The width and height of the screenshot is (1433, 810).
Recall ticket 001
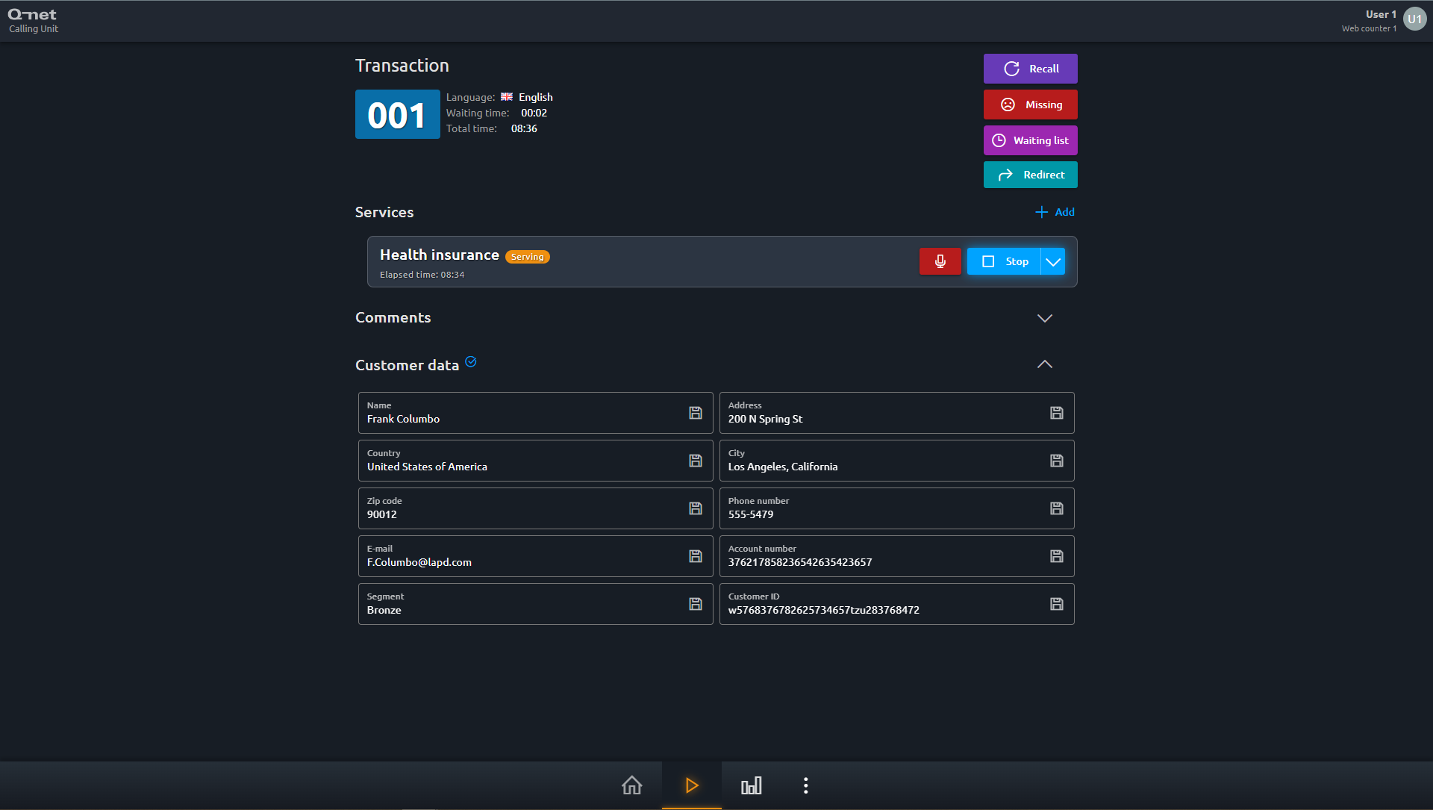pyautogui.click(x=1031, y=69)
